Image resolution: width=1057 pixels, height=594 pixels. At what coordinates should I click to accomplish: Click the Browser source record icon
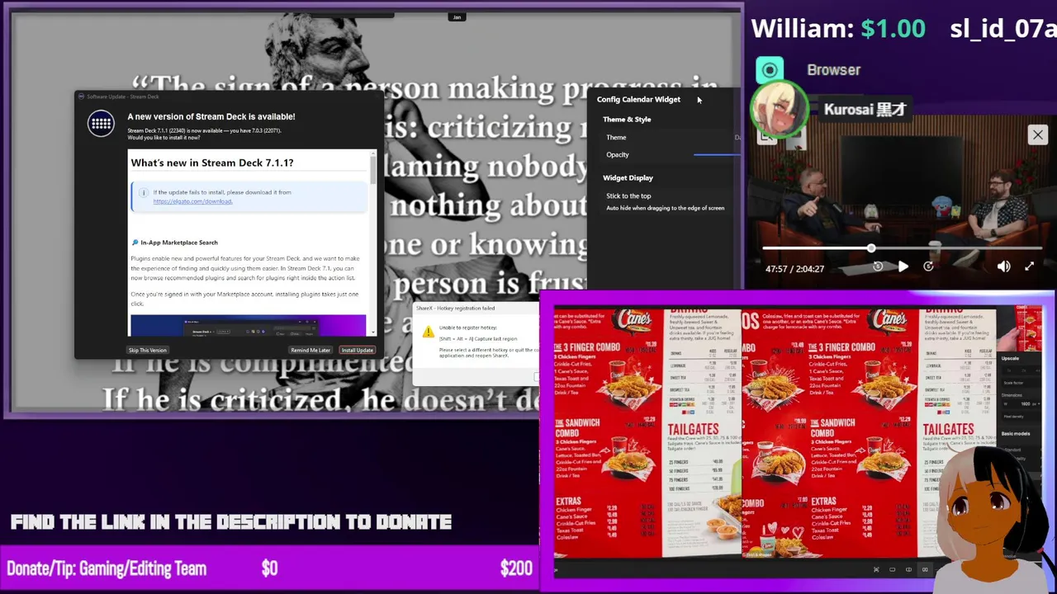(770, 70)
